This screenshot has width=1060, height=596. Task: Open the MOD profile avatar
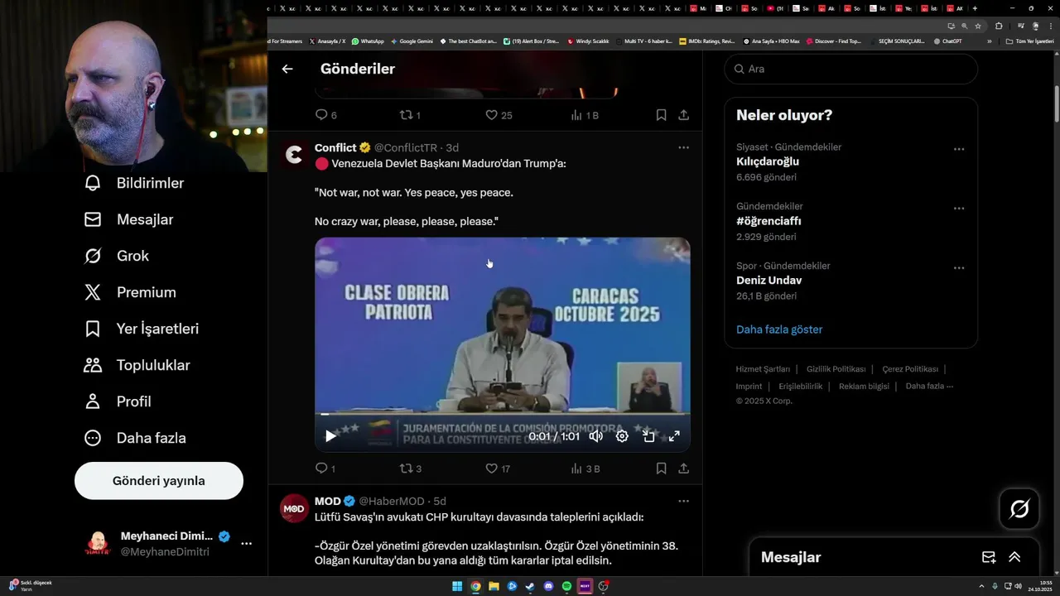click(294, 507)
